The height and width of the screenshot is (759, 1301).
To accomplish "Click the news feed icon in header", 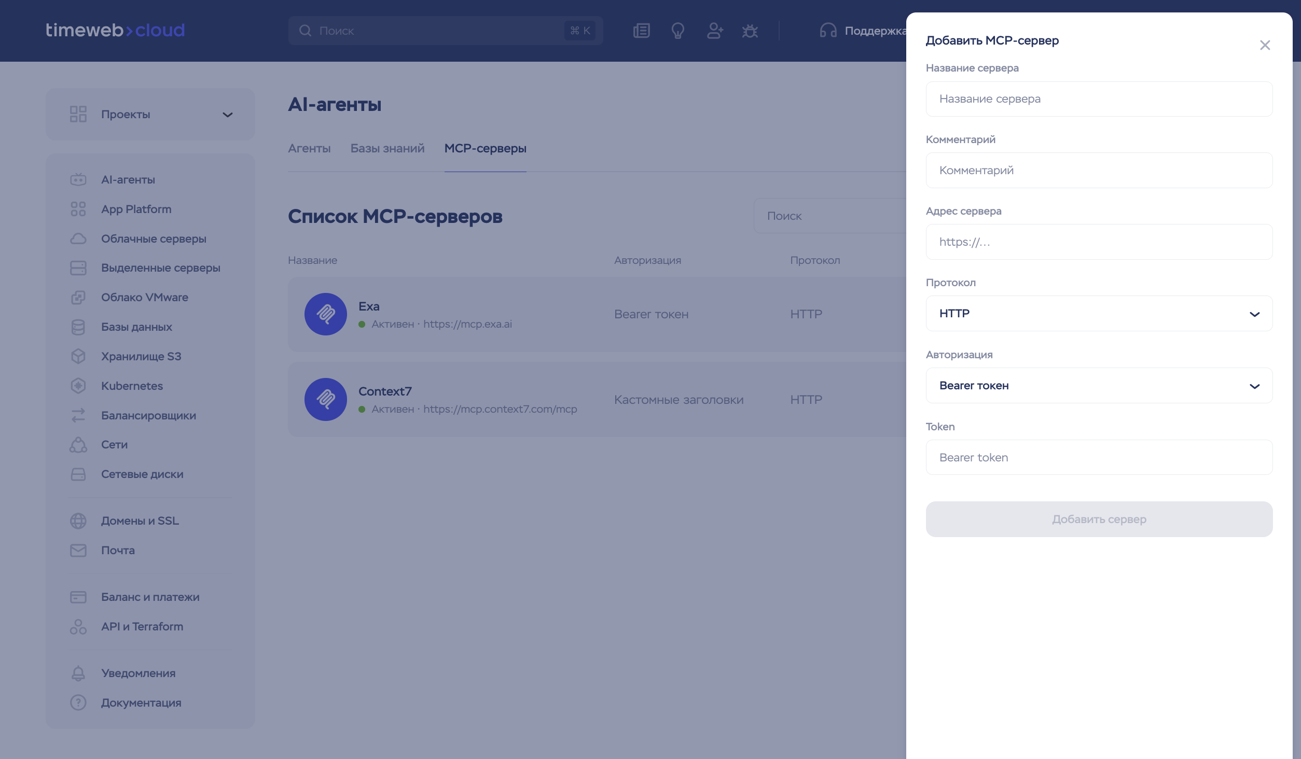I will (642, 31).
